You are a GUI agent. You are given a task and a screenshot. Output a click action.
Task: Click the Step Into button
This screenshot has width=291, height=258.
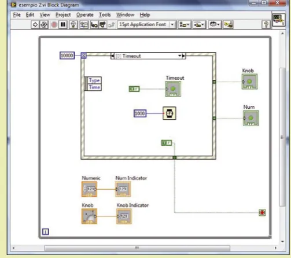click(94, 25)
